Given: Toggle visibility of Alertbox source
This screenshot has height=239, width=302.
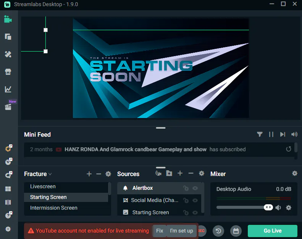Looking at the screenshot, I should pyautogui.click(x=195, y=188).
